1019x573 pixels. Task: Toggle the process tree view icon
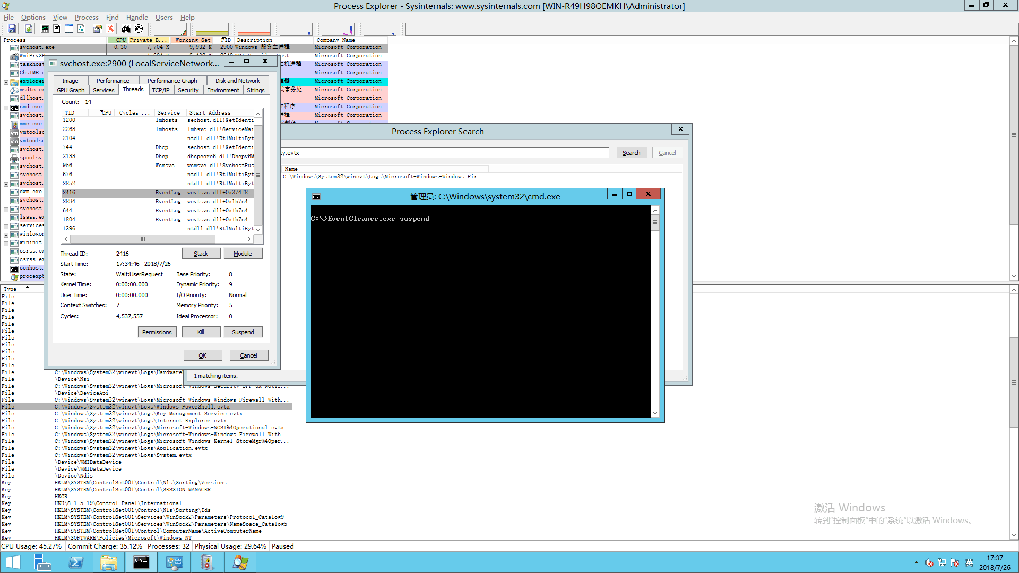click(57, 29)
